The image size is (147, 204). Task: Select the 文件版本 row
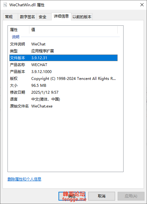click(63, 58)
